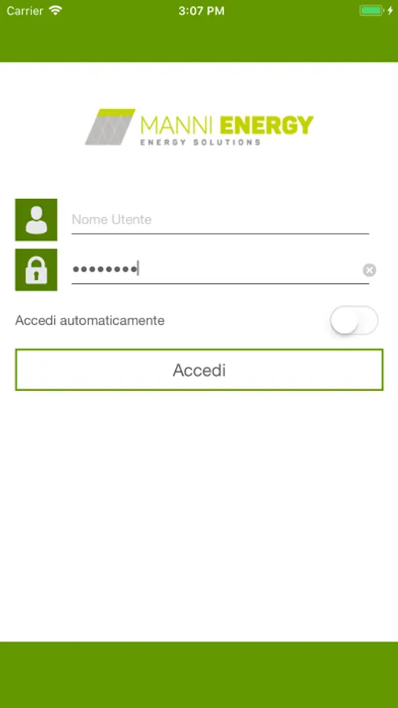Log in with the Accedi button
This screenshot has height=708, width=398.
(199, 370)
